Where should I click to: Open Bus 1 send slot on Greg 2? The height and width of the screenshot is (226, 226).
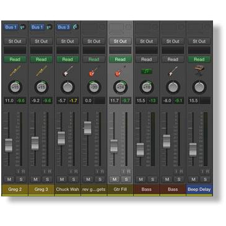(11, 27)
